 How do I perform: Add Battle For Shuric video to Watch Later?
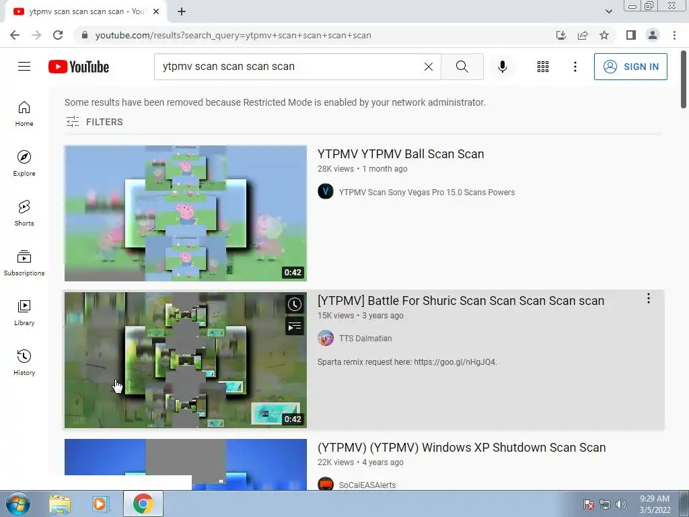click(295, 304)
